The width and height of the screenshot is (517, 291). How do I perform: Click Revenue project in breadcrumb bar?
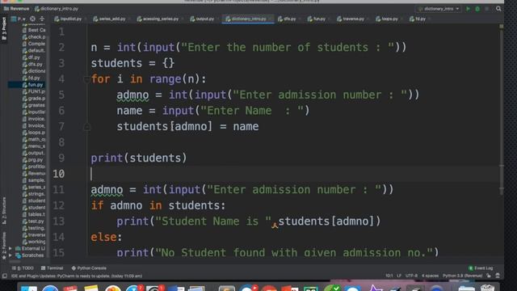coord(16,9)
